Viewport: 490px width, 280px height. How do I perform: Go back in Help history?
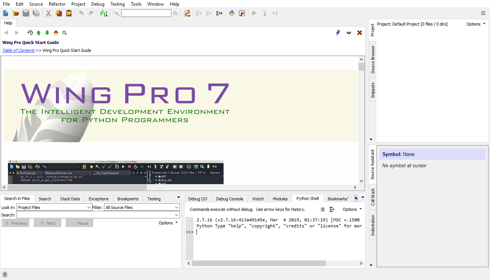pyautogui.click(x=6, y=33)
